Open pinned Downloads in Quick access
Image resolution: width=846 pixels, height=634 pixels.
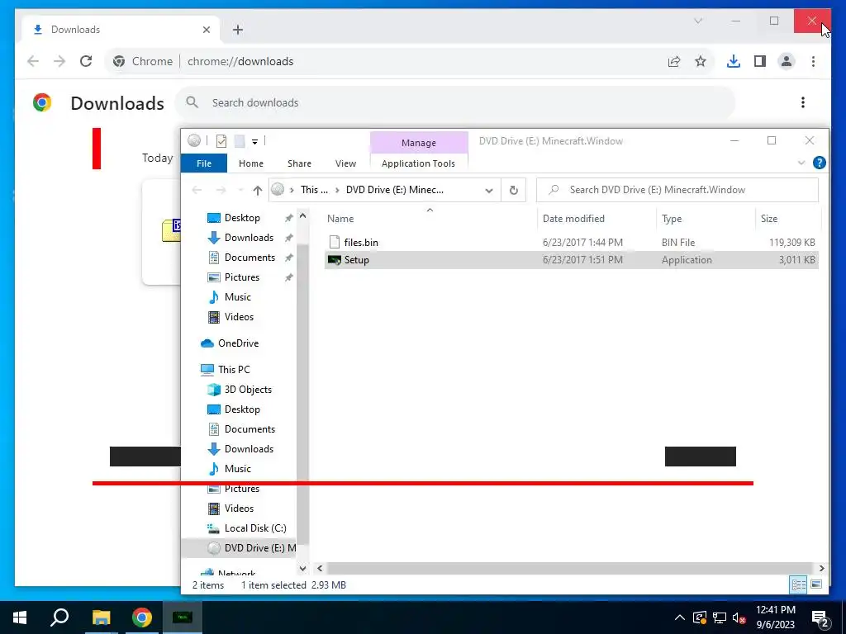pyautogui.click(x=249, y=238)
